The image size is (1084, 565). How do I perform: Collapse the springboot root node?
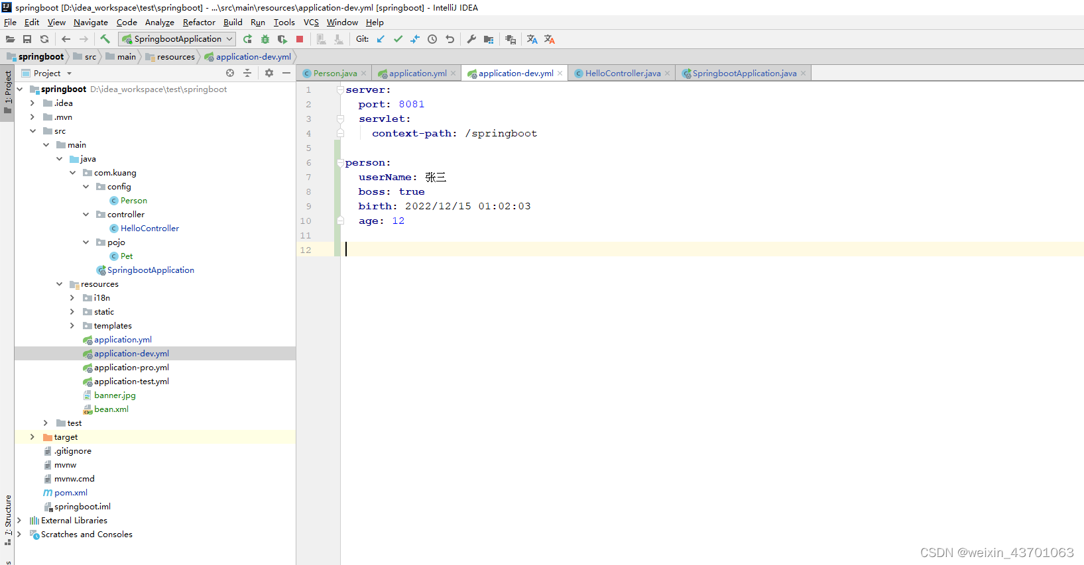coord(19,89)
